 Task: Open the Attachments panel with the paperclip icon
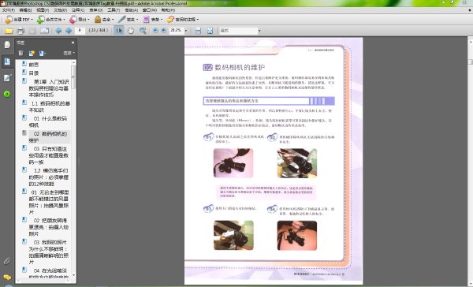click(x=7, y=260)
